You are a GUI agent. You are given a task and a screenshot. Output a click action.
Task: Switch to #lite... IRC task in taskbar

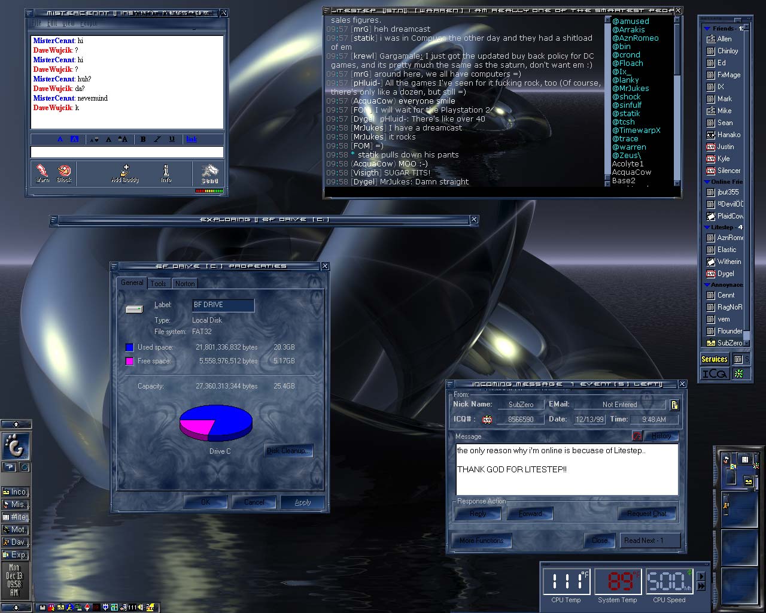point(16,517)
